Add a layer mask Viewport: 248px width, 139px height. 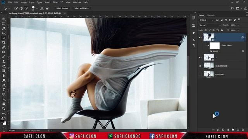[x=223, y=130]
